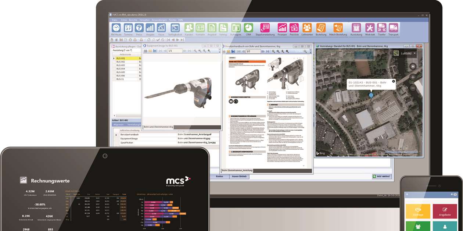Tap the Angebote tile on phone

coord(445,211)
